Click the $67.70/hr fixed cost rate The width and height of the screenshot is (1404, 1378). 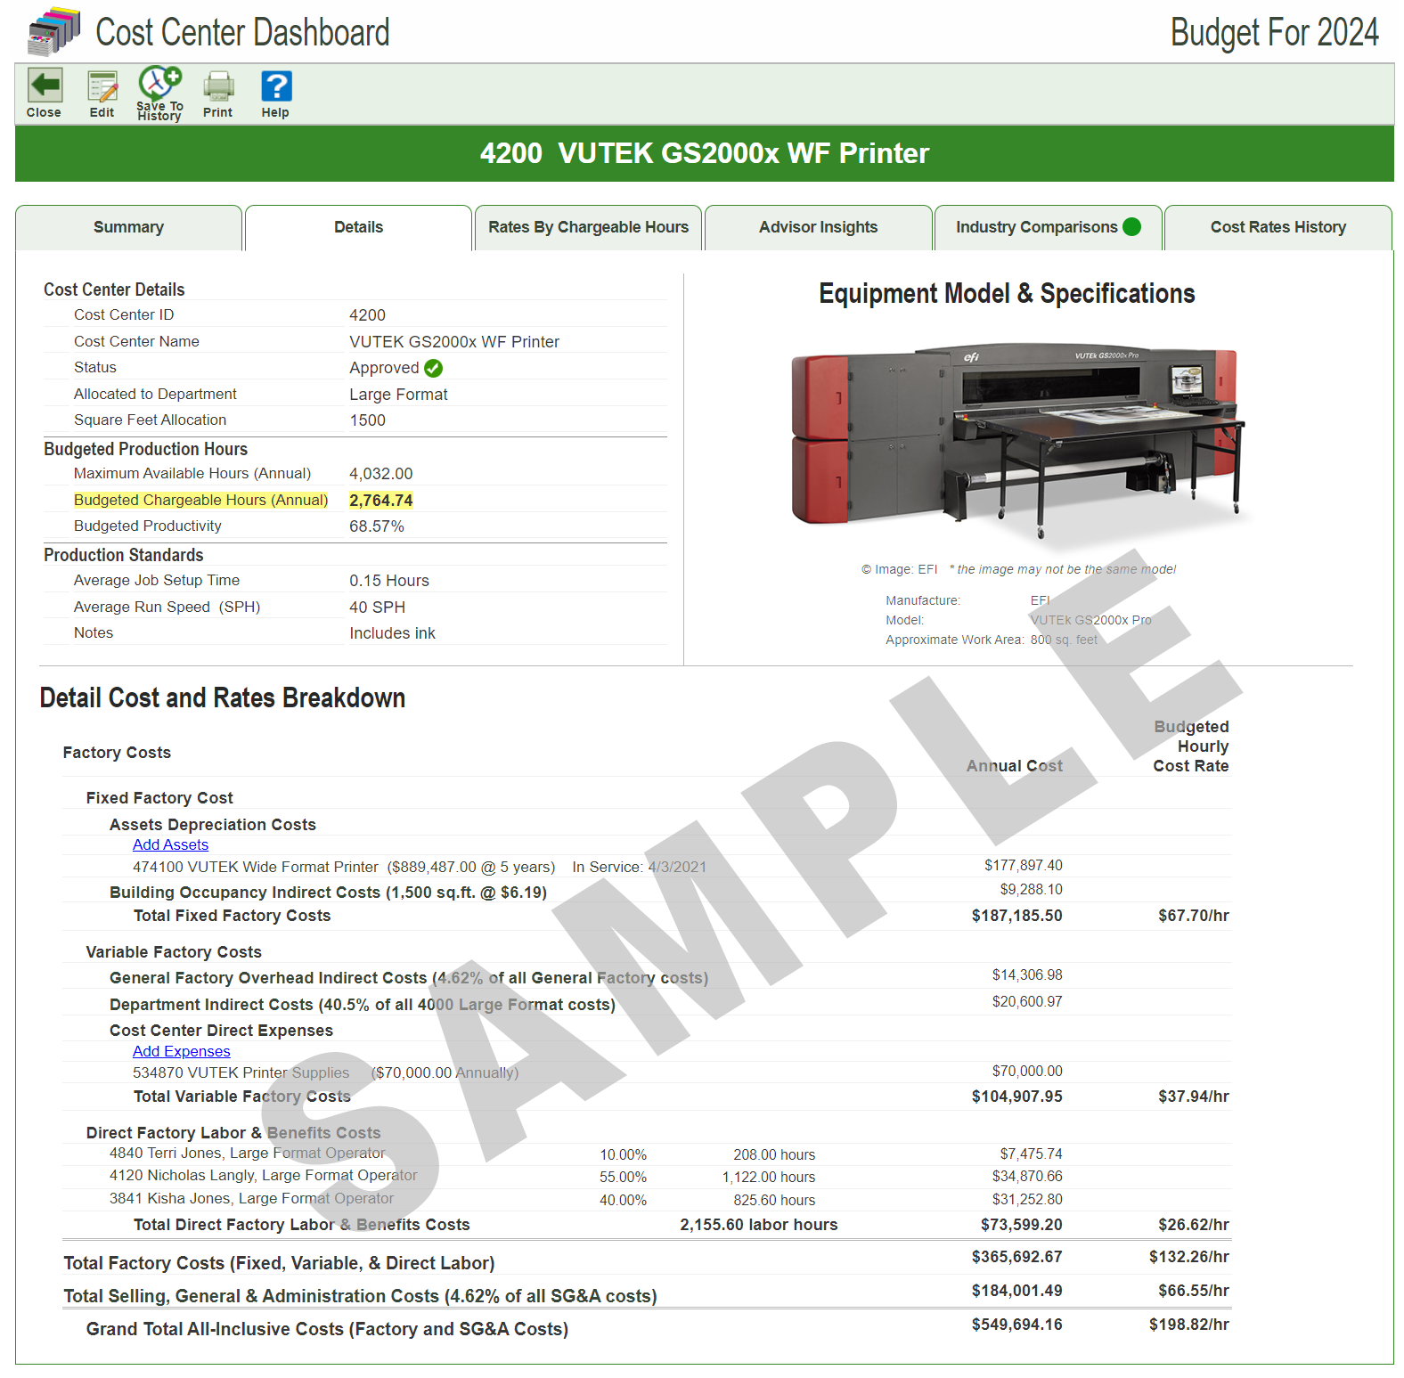click(1193, 916)
